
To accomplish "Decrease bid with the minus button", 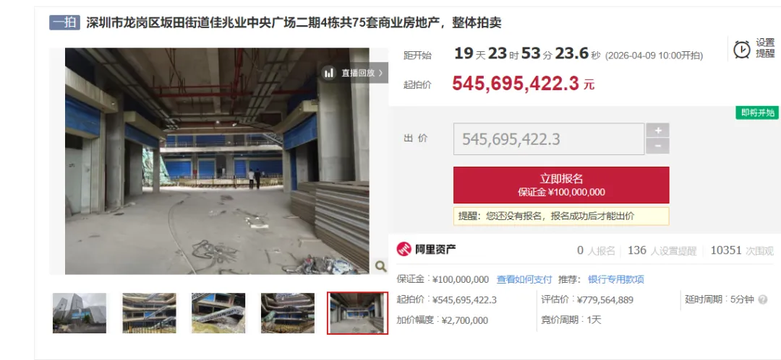I will pyautogui.click(x=657, y=146).
